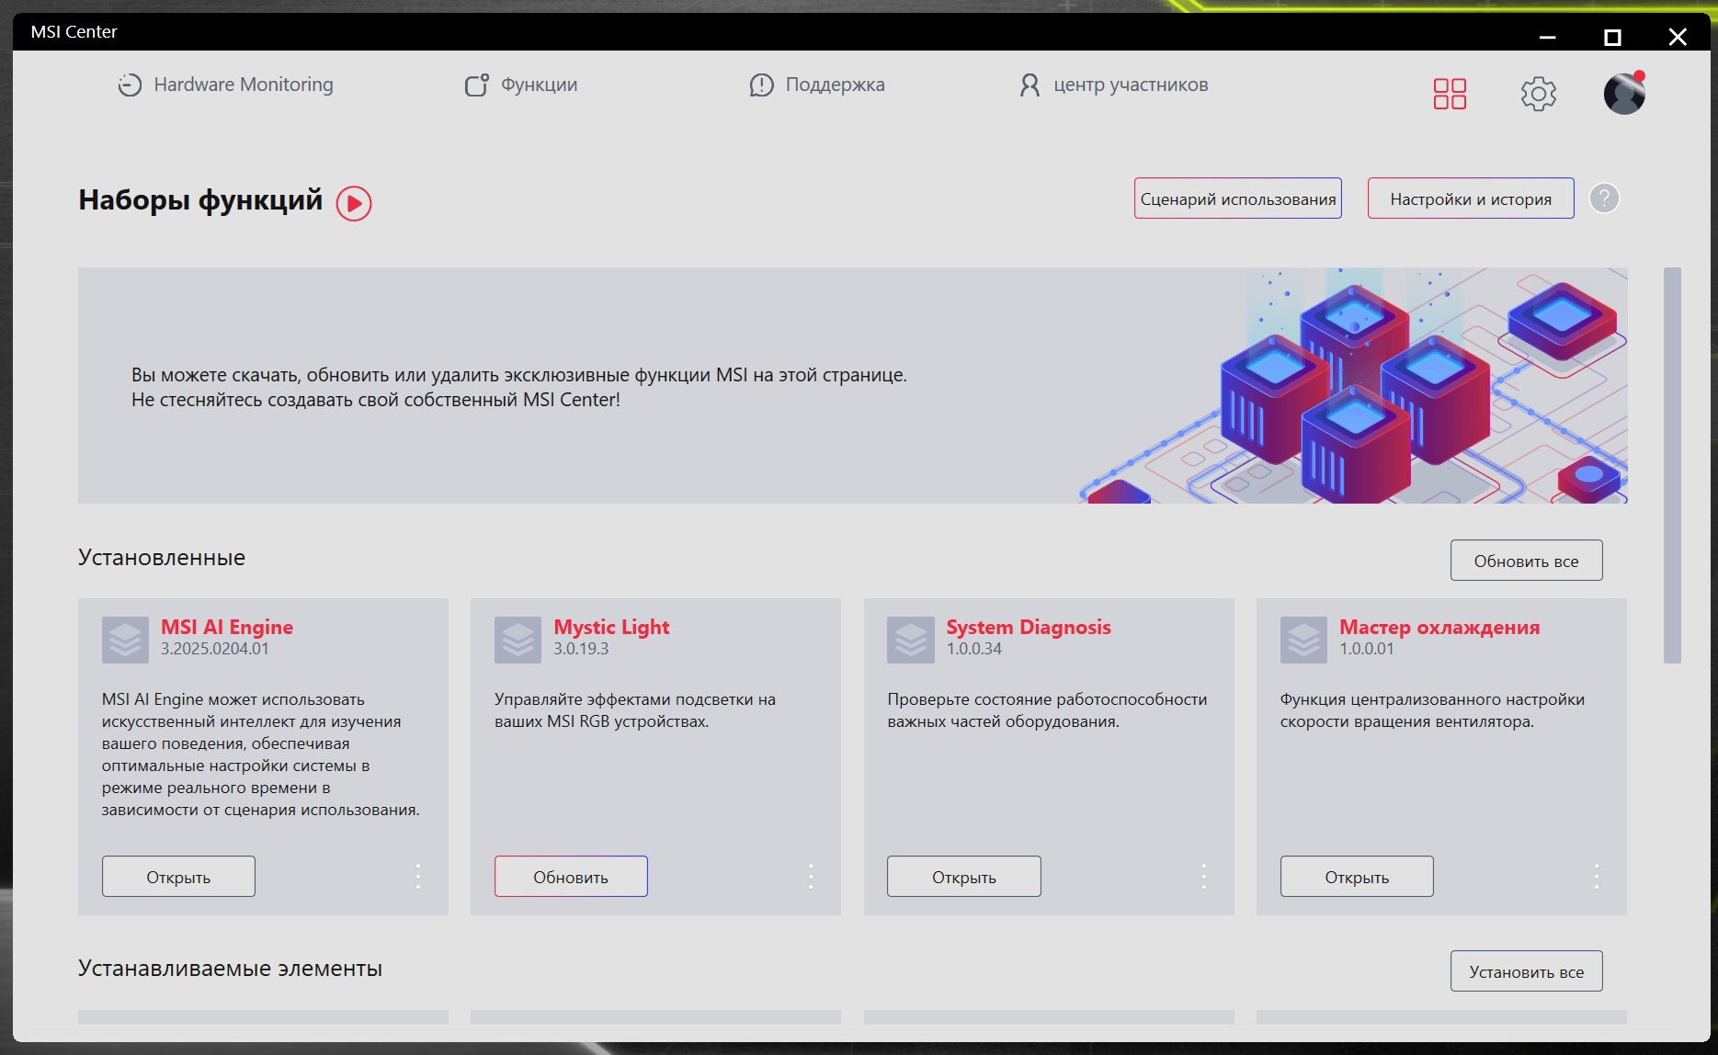Click the Mystic Light layers icon
The height and width of the screenshot is (1055, 1718).
[518, 640]
